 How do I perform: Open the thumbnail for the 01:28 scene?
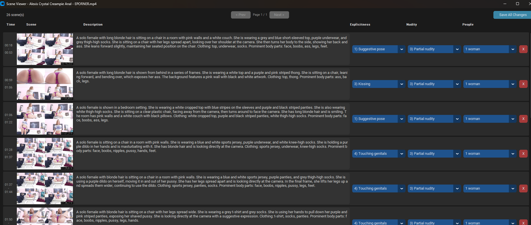45,154
